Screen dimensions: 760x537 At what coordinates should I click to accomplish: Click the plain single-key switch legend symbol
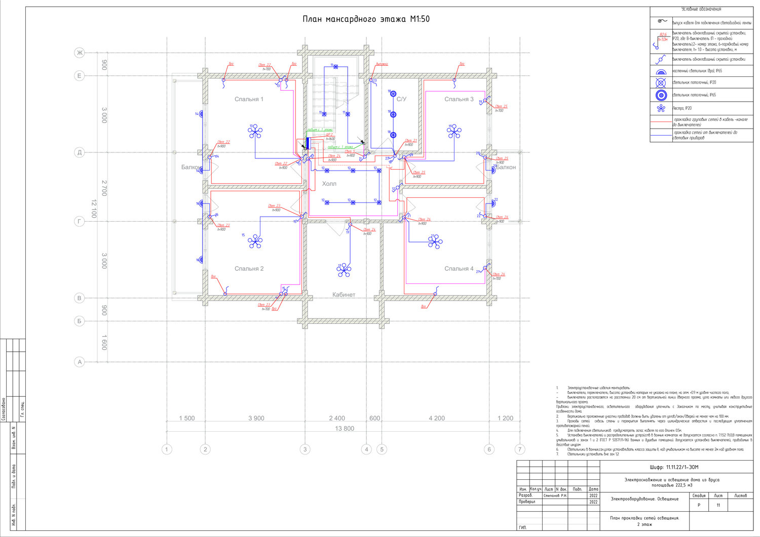point(661,59)
